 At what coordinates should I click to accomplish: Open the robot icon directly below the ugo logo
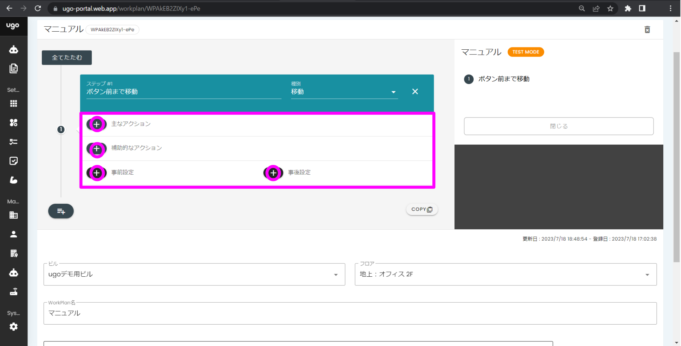[14, 49]
